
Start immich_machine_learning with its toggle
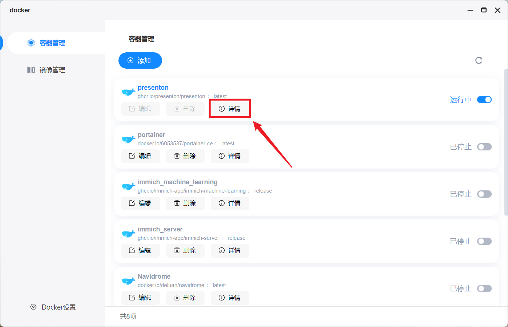484,194
